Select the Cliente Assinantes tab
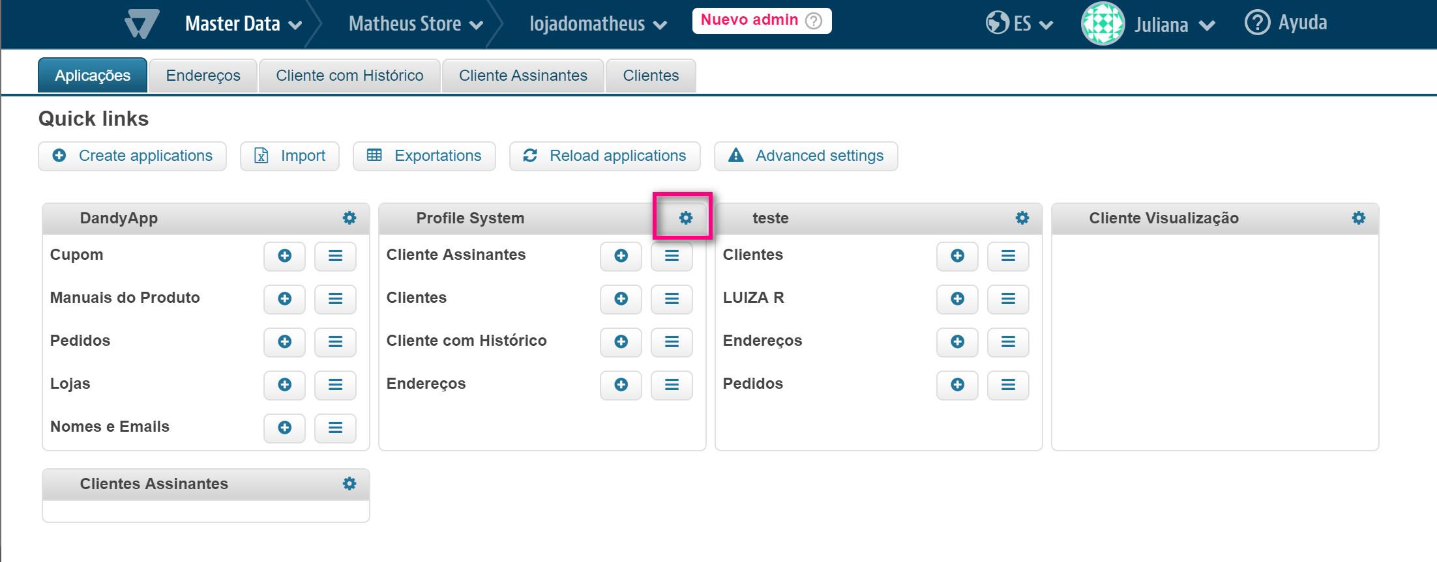 [523, 76]
